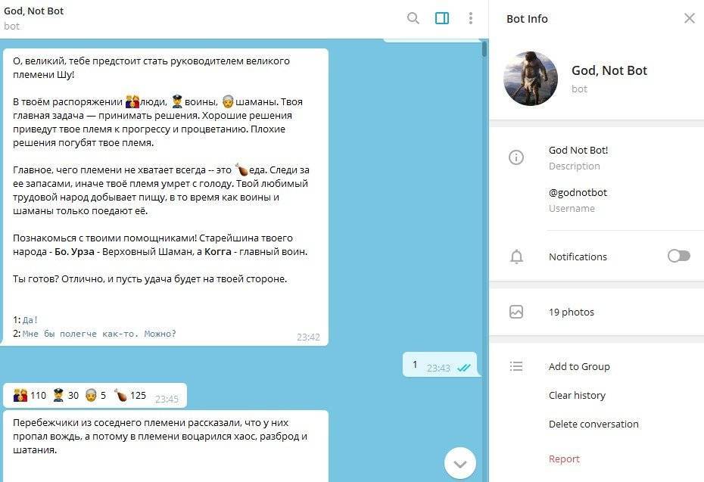Click the list icon beside Add to Group

tap(516, 367)
